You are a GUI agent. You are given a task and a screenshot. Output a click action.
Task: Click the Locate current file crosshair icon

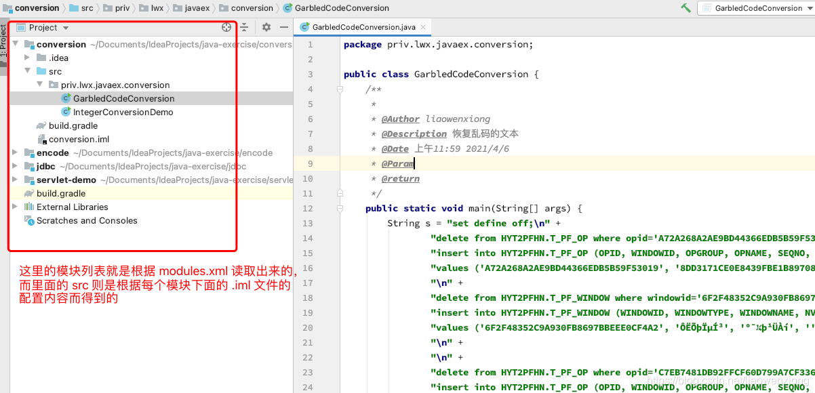point(226,27)
